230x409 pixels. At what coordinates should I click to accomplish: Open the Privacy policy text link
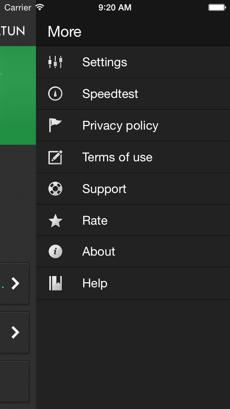tap(120, 126)
